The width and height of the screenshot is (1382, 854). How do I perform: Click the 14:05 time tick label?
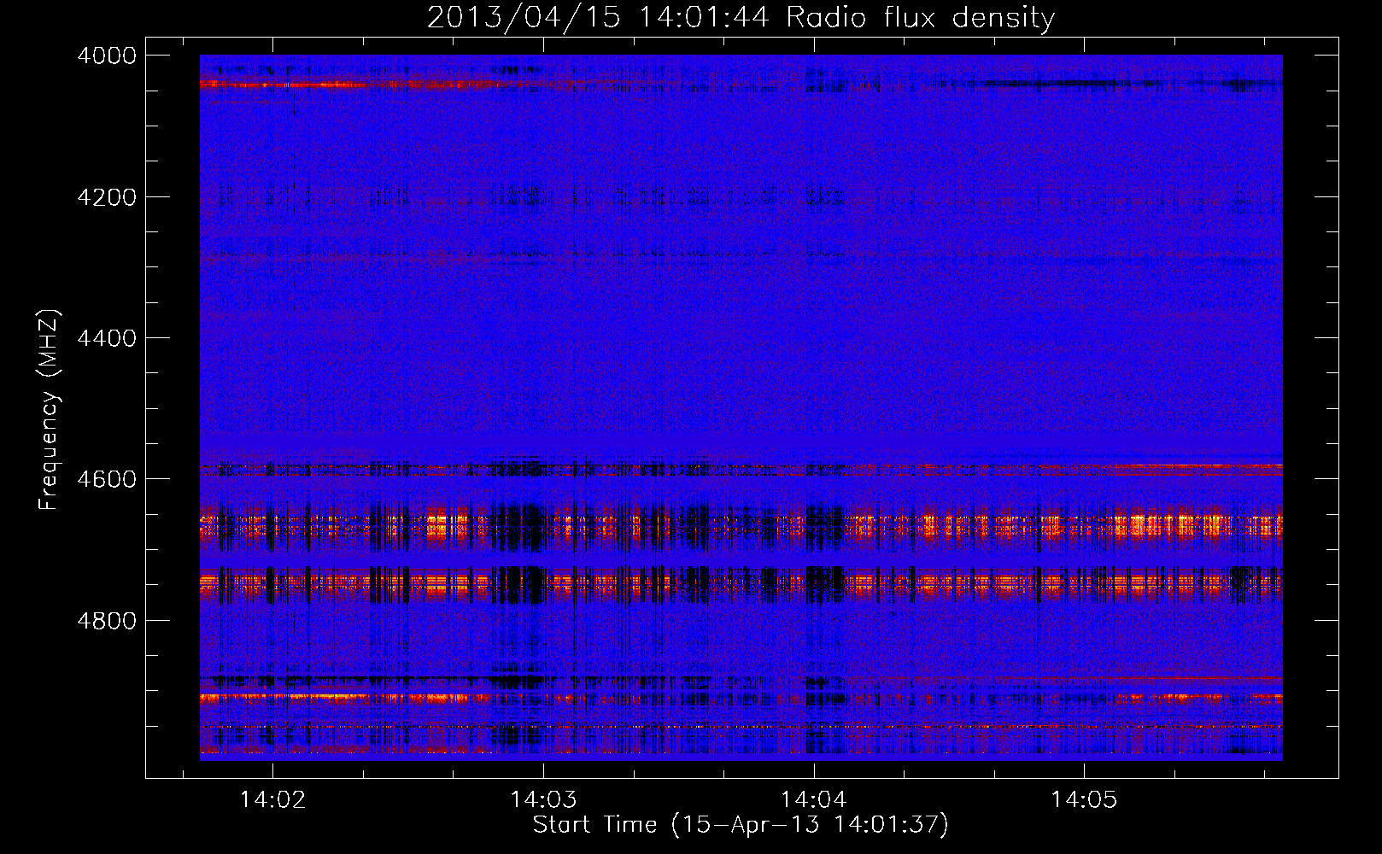[x=1084, y=799]
